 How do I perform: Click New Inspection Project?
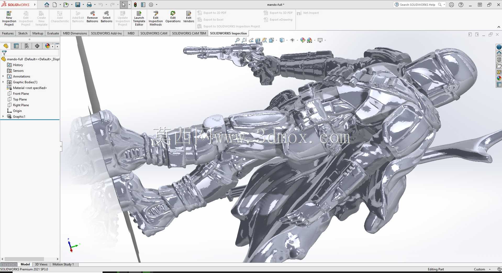(9, 18)
